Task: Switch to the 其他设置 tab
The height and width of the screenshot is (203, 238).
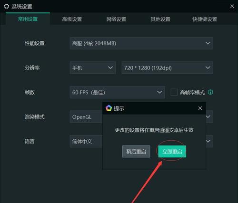Action: point(160,19)
